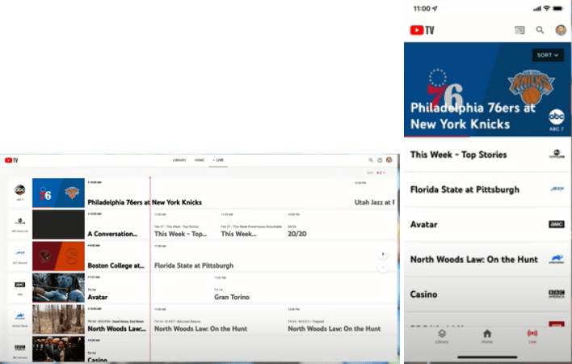Viewport: 572px width, 364px height.
Task: Select 'Philadelphia 76ers at New York Knicks' in the guide
Action: 145,202
